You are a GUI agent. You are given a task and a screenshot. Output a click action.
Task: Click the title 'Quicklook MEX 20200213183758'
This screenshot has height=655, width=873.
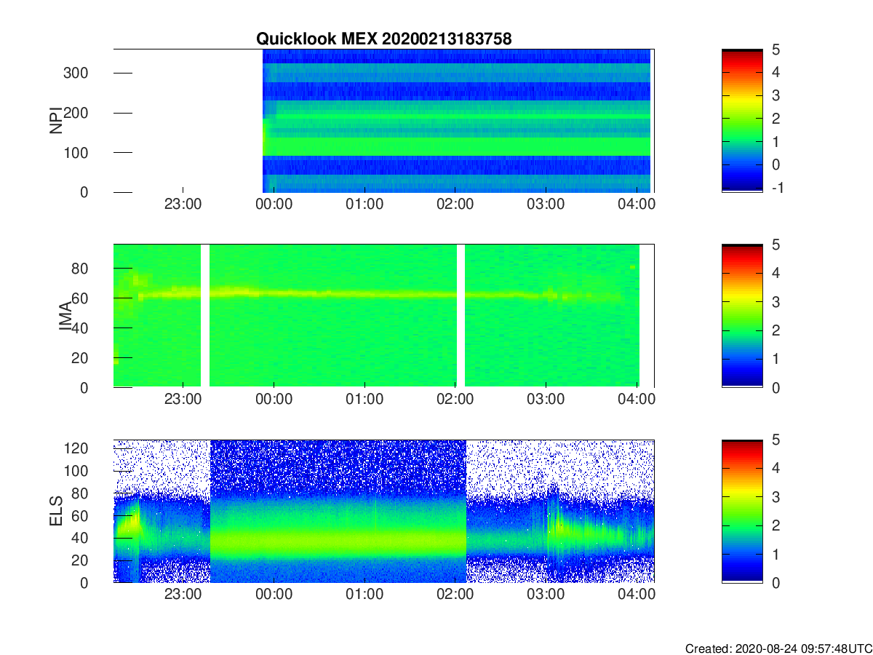pos(383,39)
